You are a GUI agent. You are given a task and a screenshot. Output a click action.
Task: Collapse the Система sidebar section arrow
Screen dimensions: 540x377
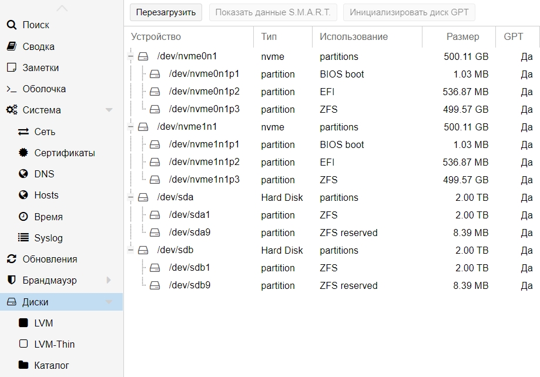(109, 110)
